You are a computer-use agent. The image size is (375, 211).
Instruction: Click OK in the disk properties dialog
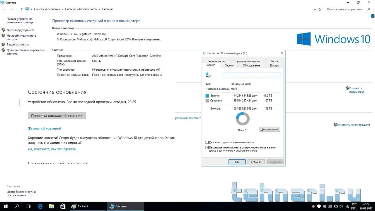point(237,162)
